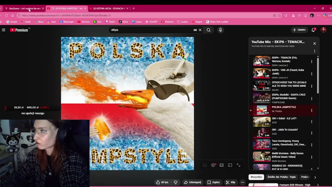Screen dimensions: 332x187
Task: Start voice search with the microphone
Action: [220, 30]
